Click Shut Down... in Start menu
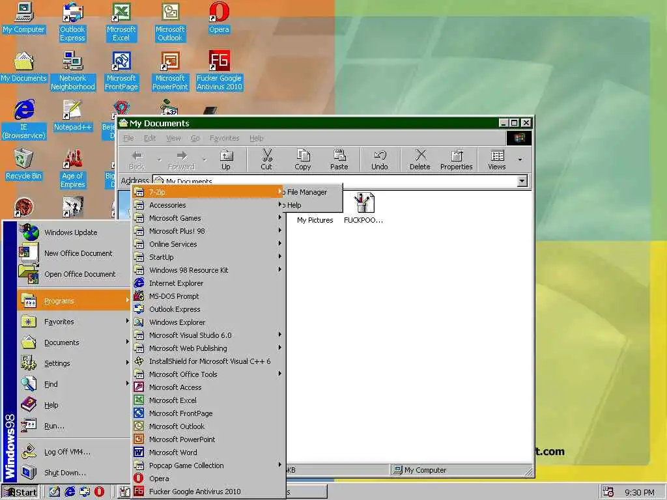Viewport: 667px width, 500px height. (x=74, y=473)
